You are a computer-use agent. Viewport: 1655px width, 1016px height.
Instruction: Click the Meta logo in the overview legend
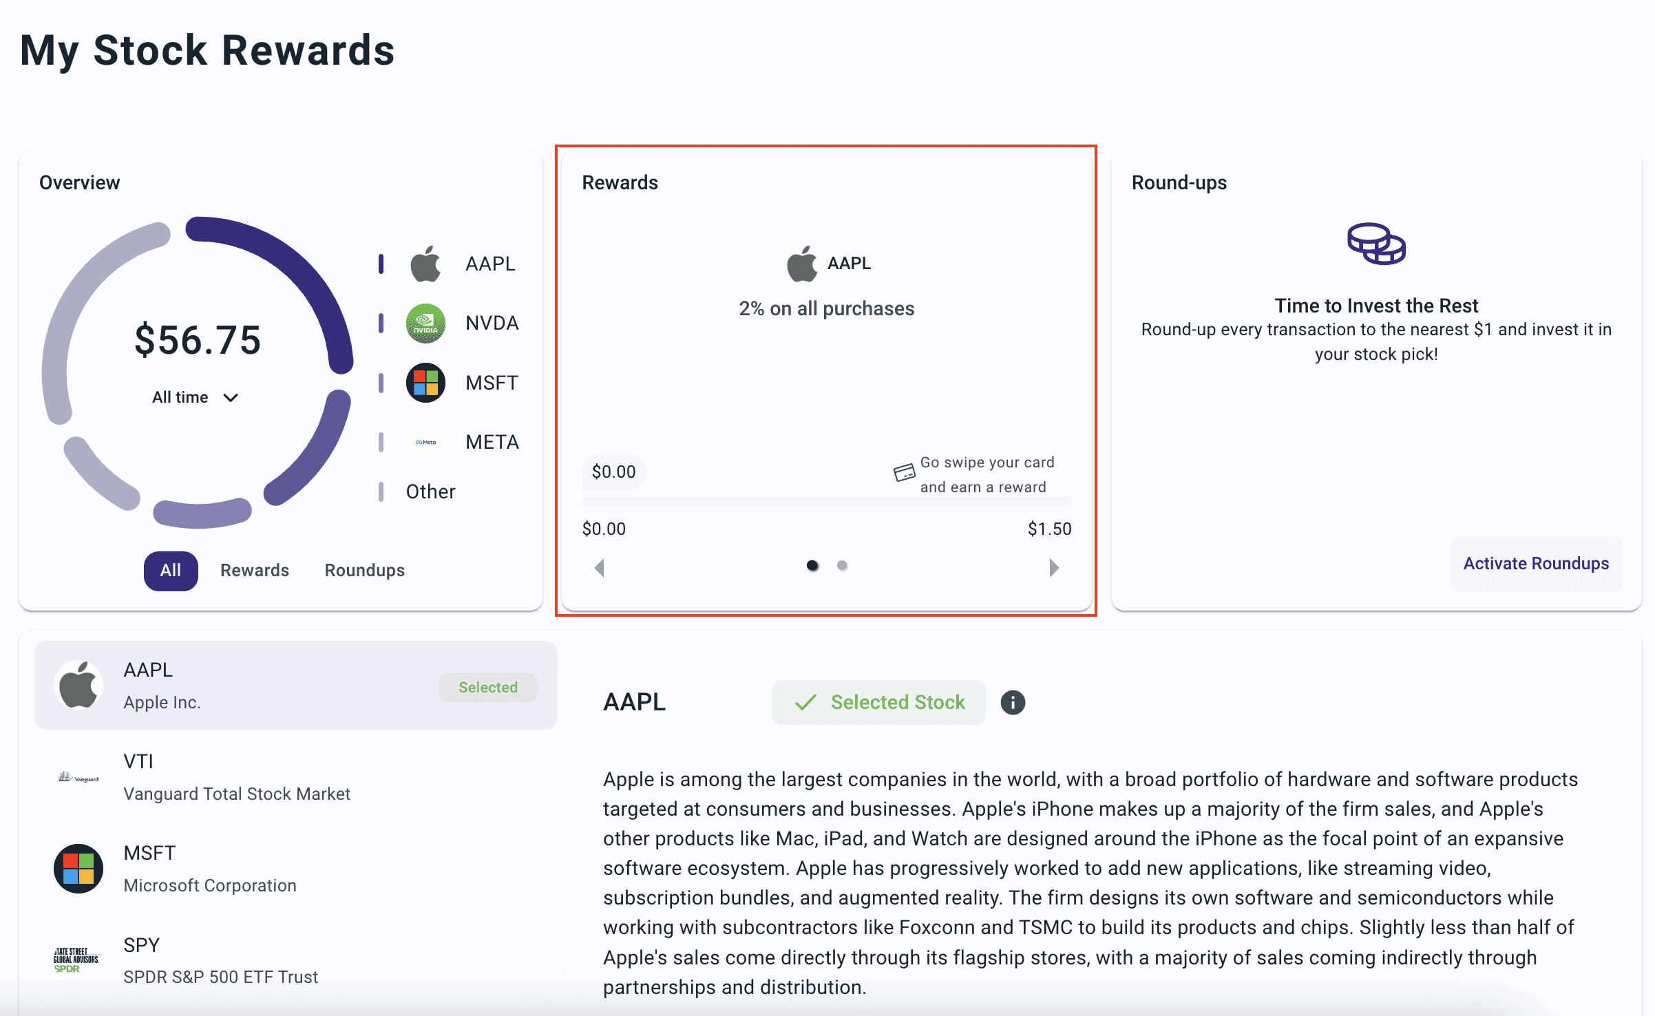tap(425, 442)
